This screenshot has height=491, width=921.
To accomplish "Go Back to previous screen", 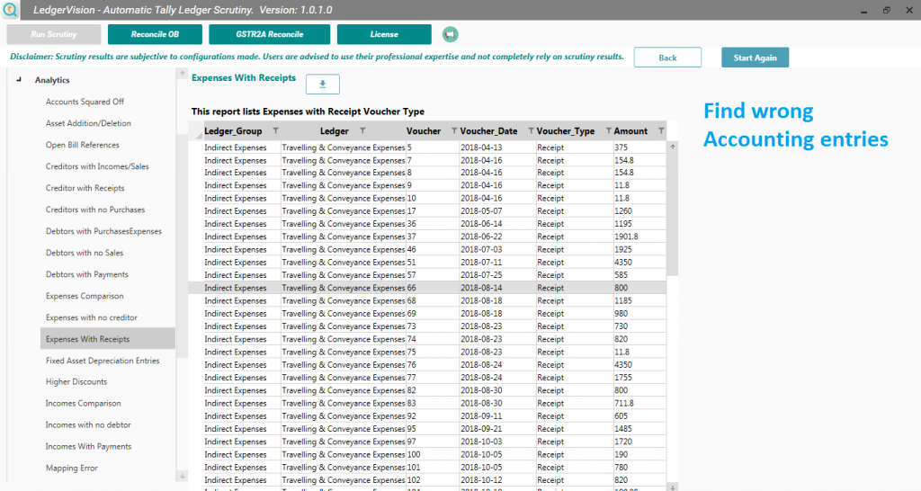I will pos(667,58).
